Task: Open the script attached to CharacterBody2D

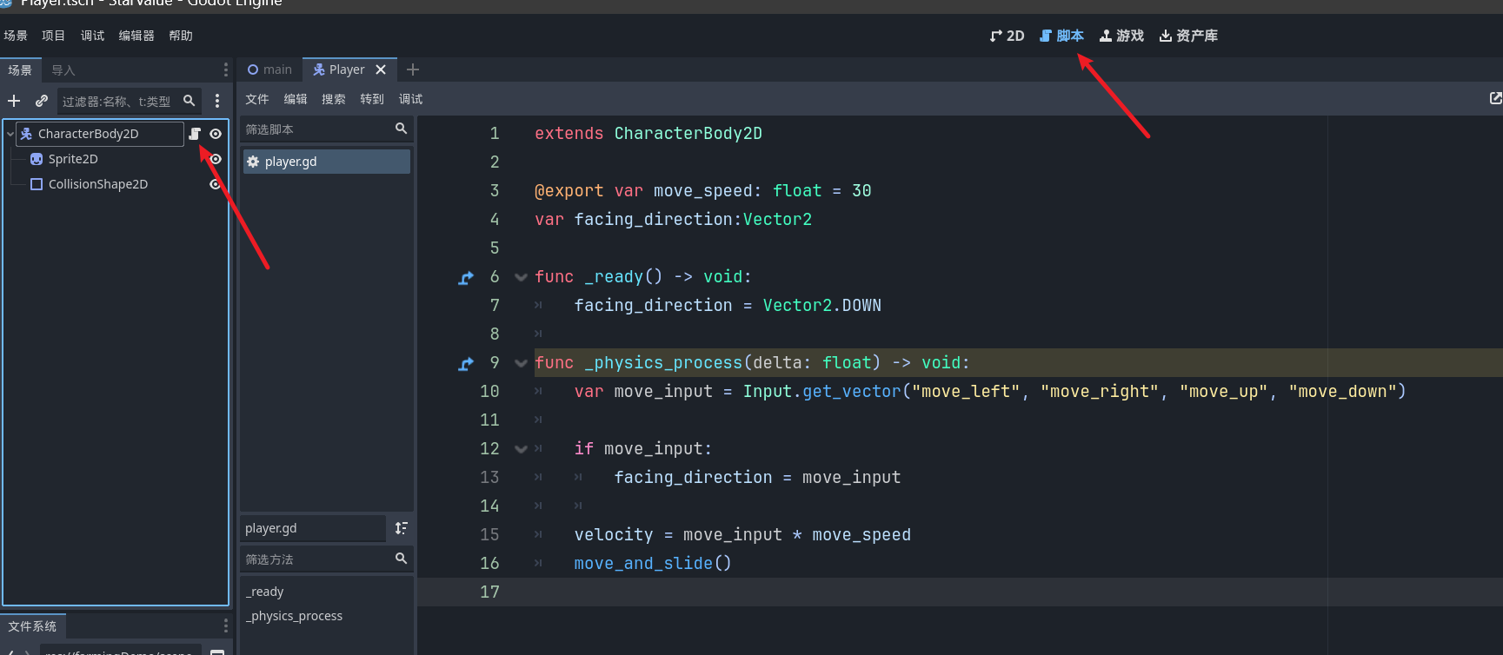Action: (x=195, y=134)
